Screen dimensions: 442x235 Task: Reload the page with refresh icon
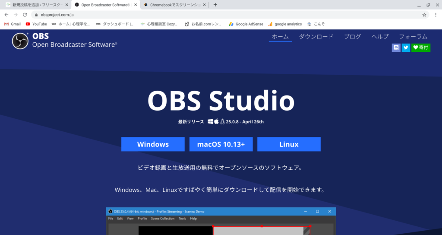click(x=25, y=15)
